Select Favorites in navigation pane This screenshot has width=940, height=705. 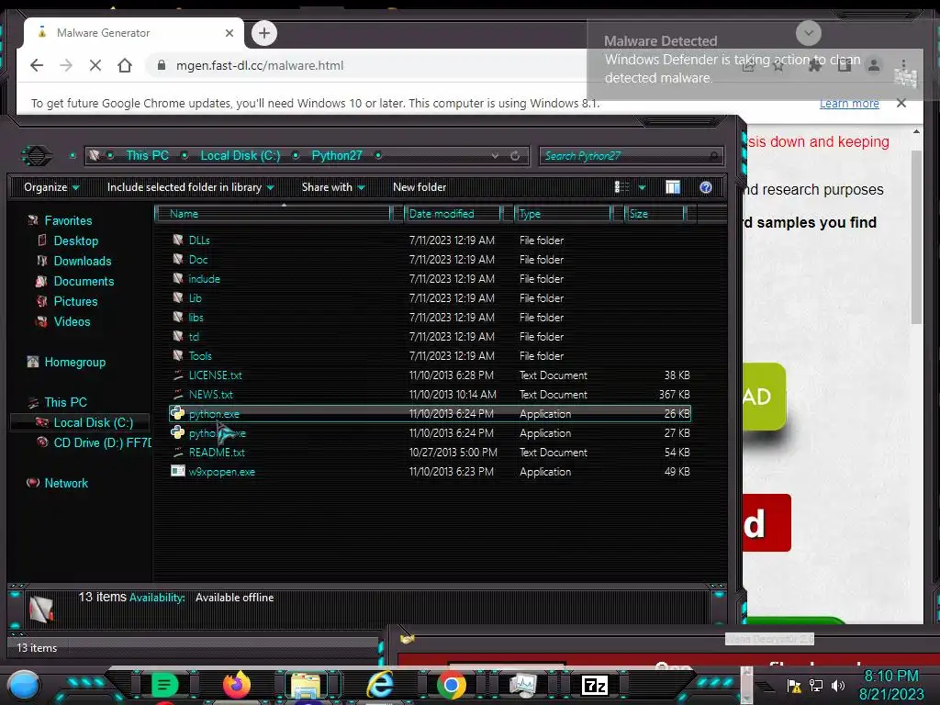(68, 220)
